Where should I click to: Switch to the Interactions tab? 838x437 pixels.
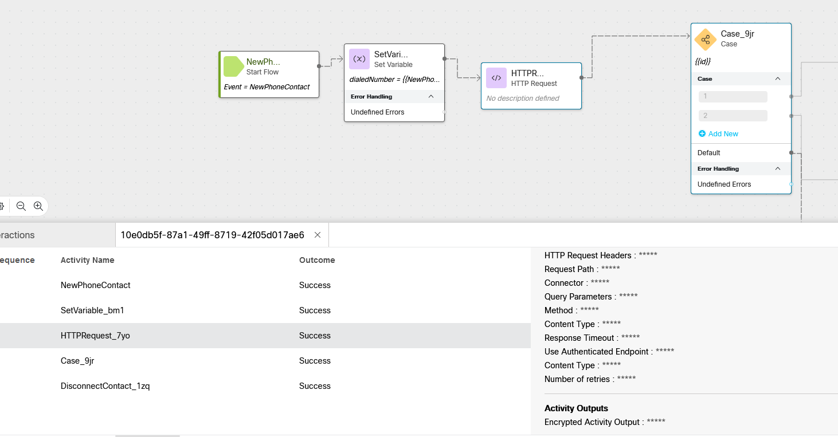17,235
